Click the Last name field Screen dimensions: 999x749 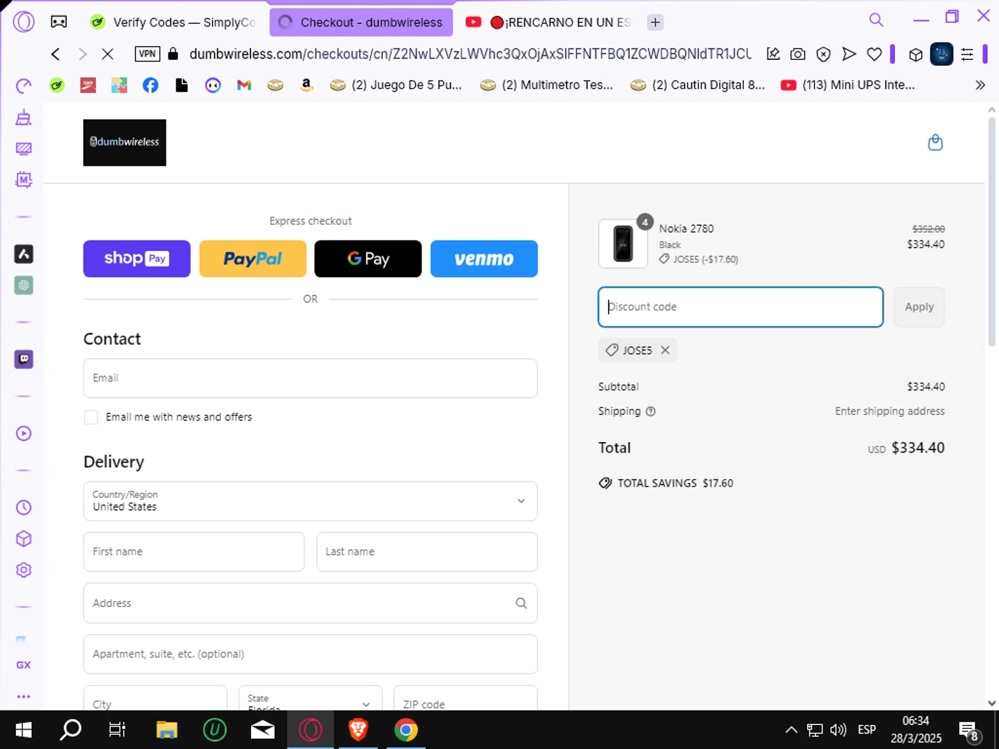pyautogui.click(x=427, y=551)
